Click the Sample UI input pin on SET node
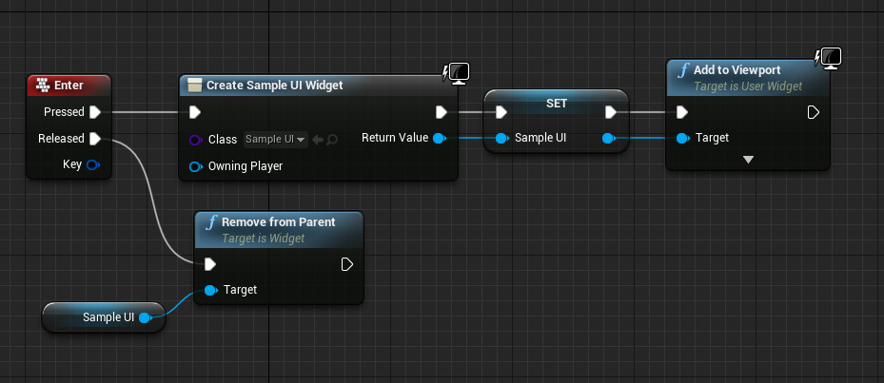 (501, 138)
